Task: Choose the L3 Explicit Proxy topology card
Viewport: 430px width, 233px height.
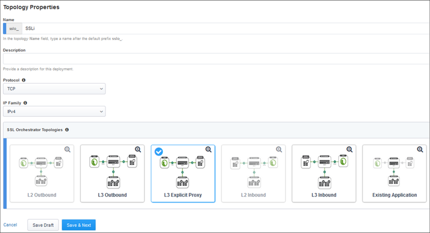Action: click(183, 173)
